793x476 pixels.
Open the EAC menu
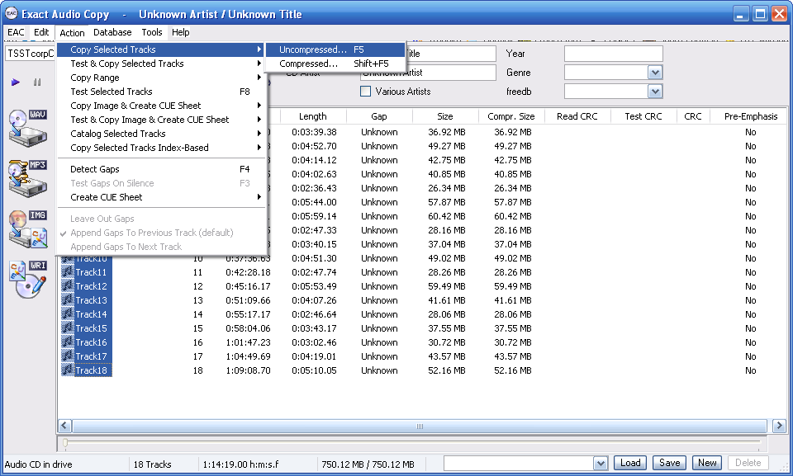[x=16, y=32]
